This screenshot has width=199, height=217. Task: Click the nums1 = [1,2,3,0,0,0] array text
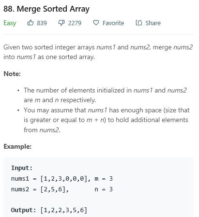(49, 179)
